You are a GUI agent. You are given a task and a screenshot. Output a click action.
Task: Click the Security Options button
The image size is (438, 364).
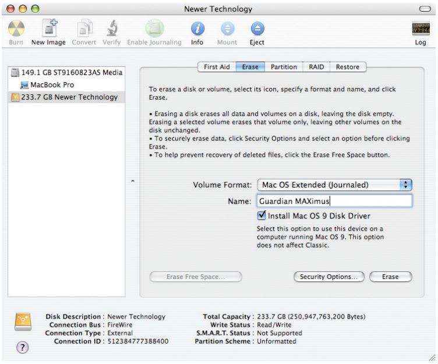point(329,277)
